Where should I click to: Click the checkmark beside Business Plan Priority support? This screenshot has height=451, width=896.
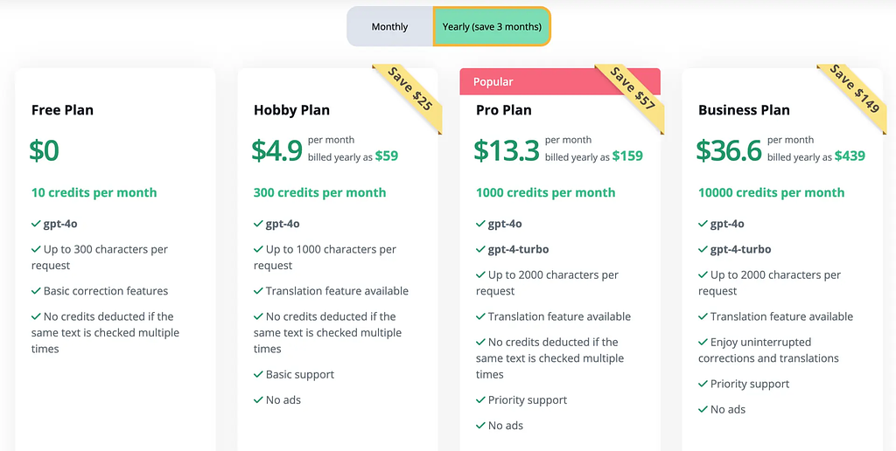click(x=703, y=384)
